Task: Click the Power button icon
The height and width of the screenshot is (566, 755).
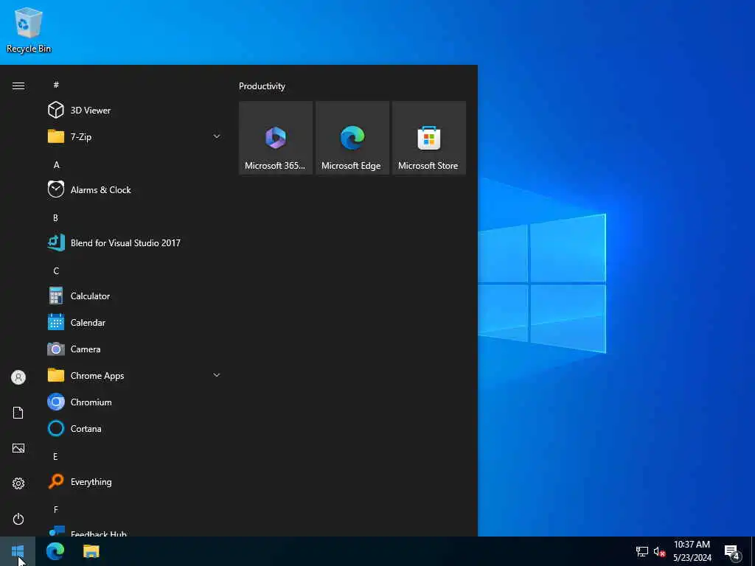Action: pos(18,519)
